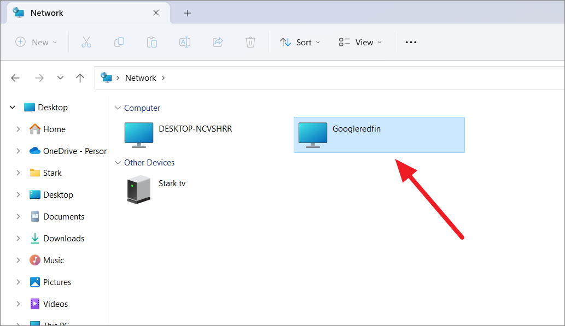Click Network in the address bar
This screenshot has width=565, height=326.
pyautogui.click(x=141, y=78)
